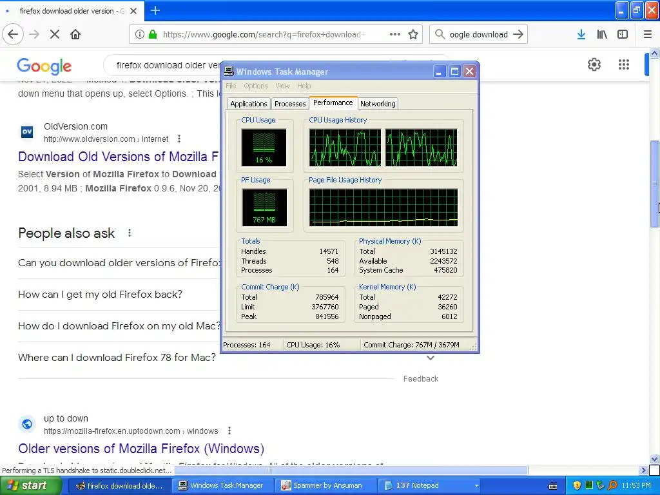This screenshot has height=495, width=660.
Task: Click the 'Processes: 164' status bar entry
Action: tap(247, 345)
